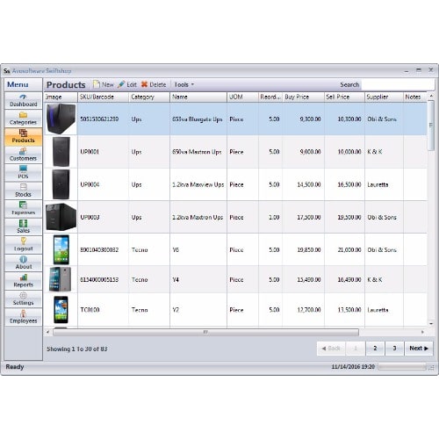Click into the Search input field
Viewport: 439px width, 439px height.
click(398, 85)
